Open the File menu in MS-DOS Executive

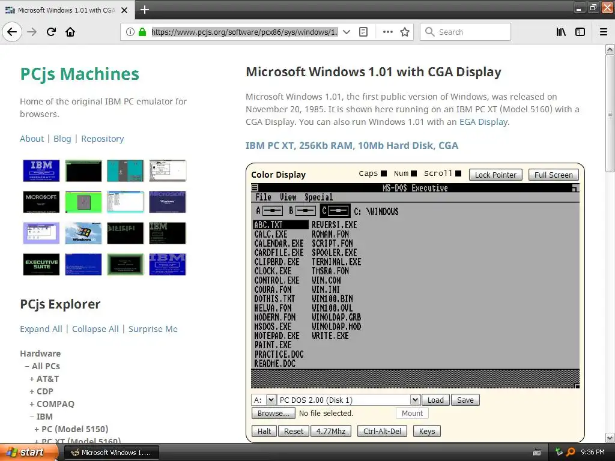coord(263,197)
